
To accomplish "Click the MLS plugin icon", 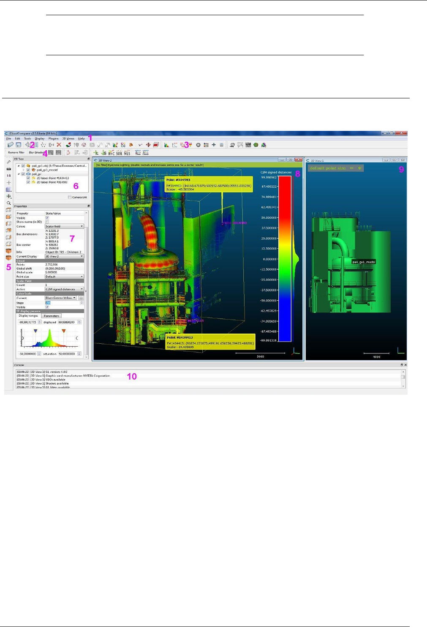I will 127,153.
